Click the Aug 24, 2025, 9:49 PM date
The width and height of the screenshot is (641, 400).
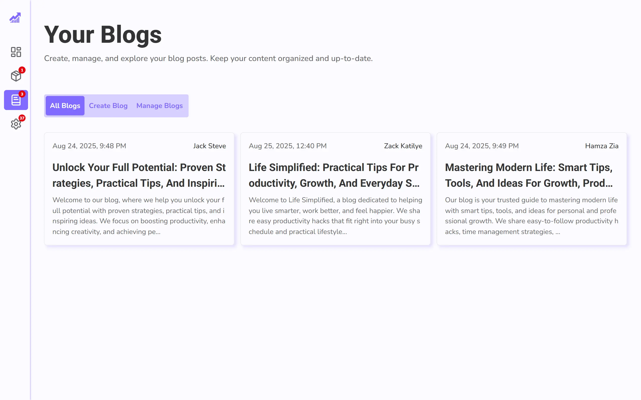point(482,146)
